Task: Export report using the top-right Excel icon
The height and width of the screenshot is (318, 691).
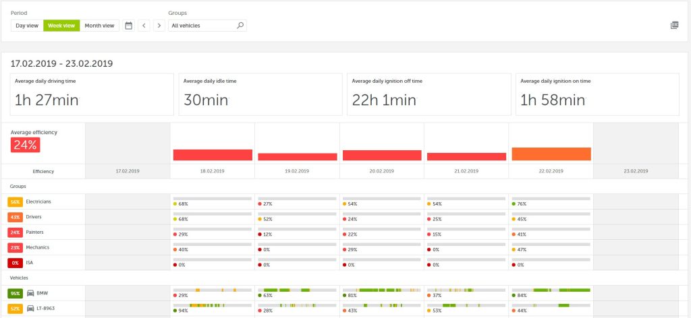Action: point(674,26)
